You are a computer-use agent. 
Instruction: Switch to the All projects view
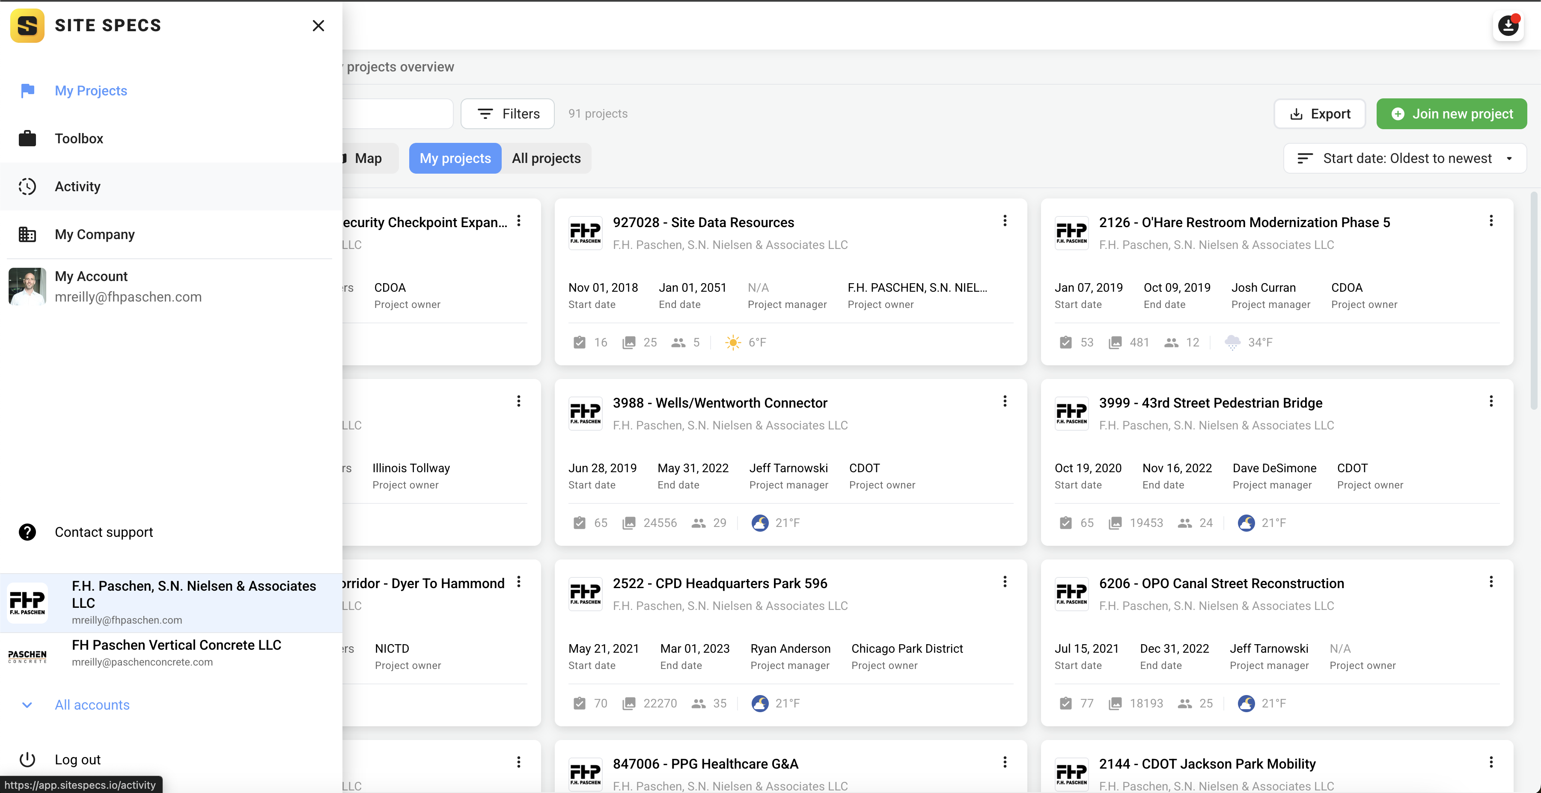click(546, 158)
